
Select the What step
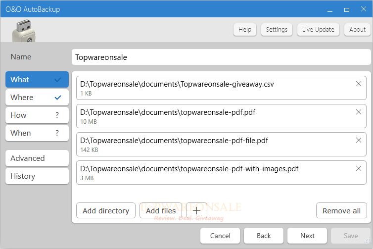(37, 80)
